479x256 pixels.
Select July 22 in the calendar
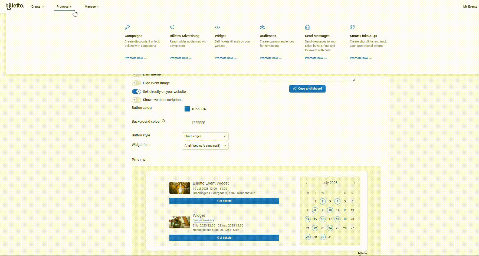coord(315,228)
